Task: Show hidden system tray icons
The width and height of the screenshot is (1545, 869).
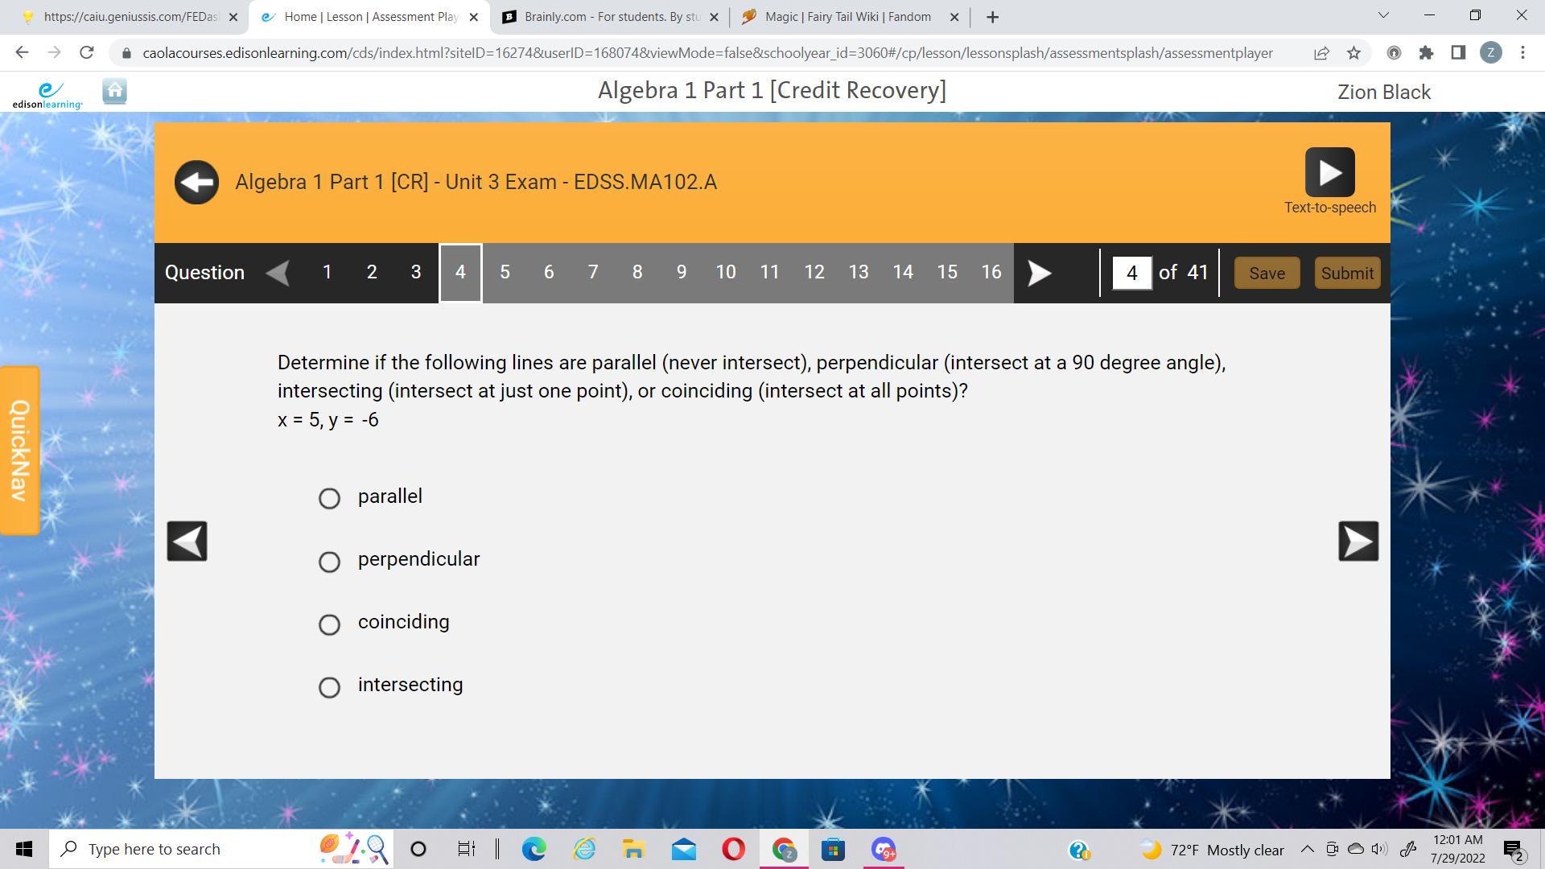Action: (1307, 850)
